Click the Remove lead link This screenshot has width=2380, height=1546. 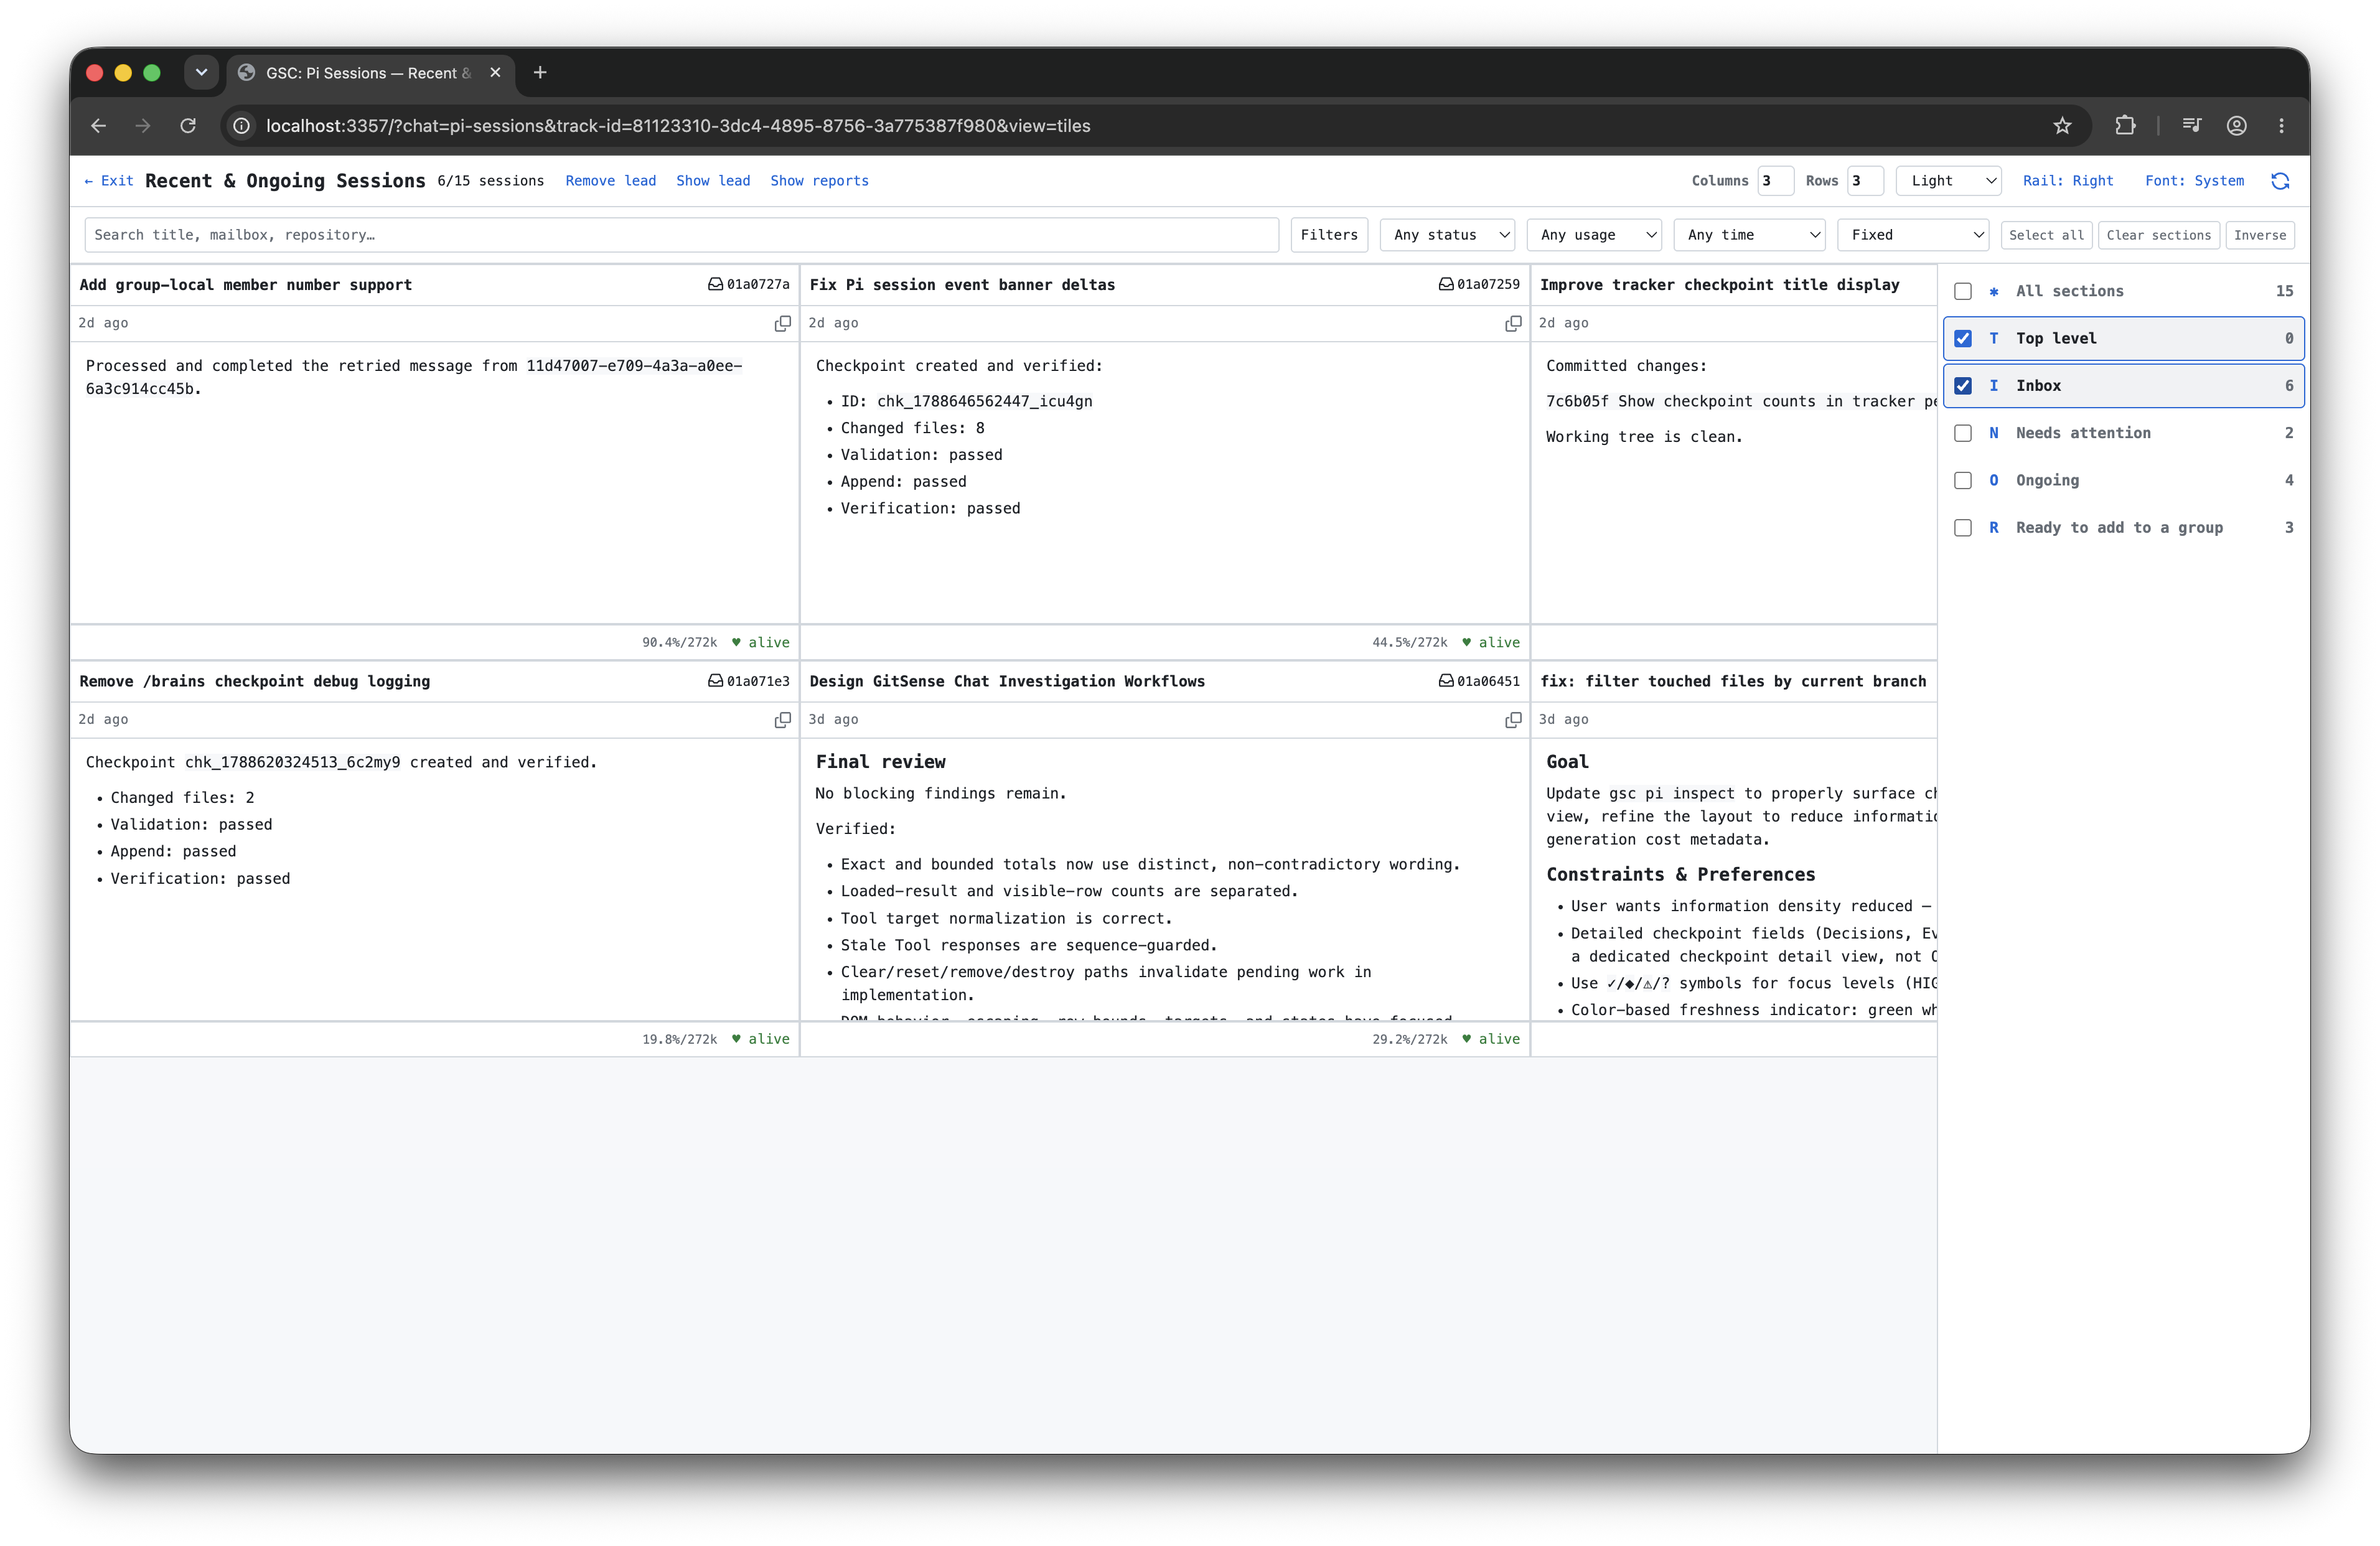pyautogui.click(x=611, y=181)
